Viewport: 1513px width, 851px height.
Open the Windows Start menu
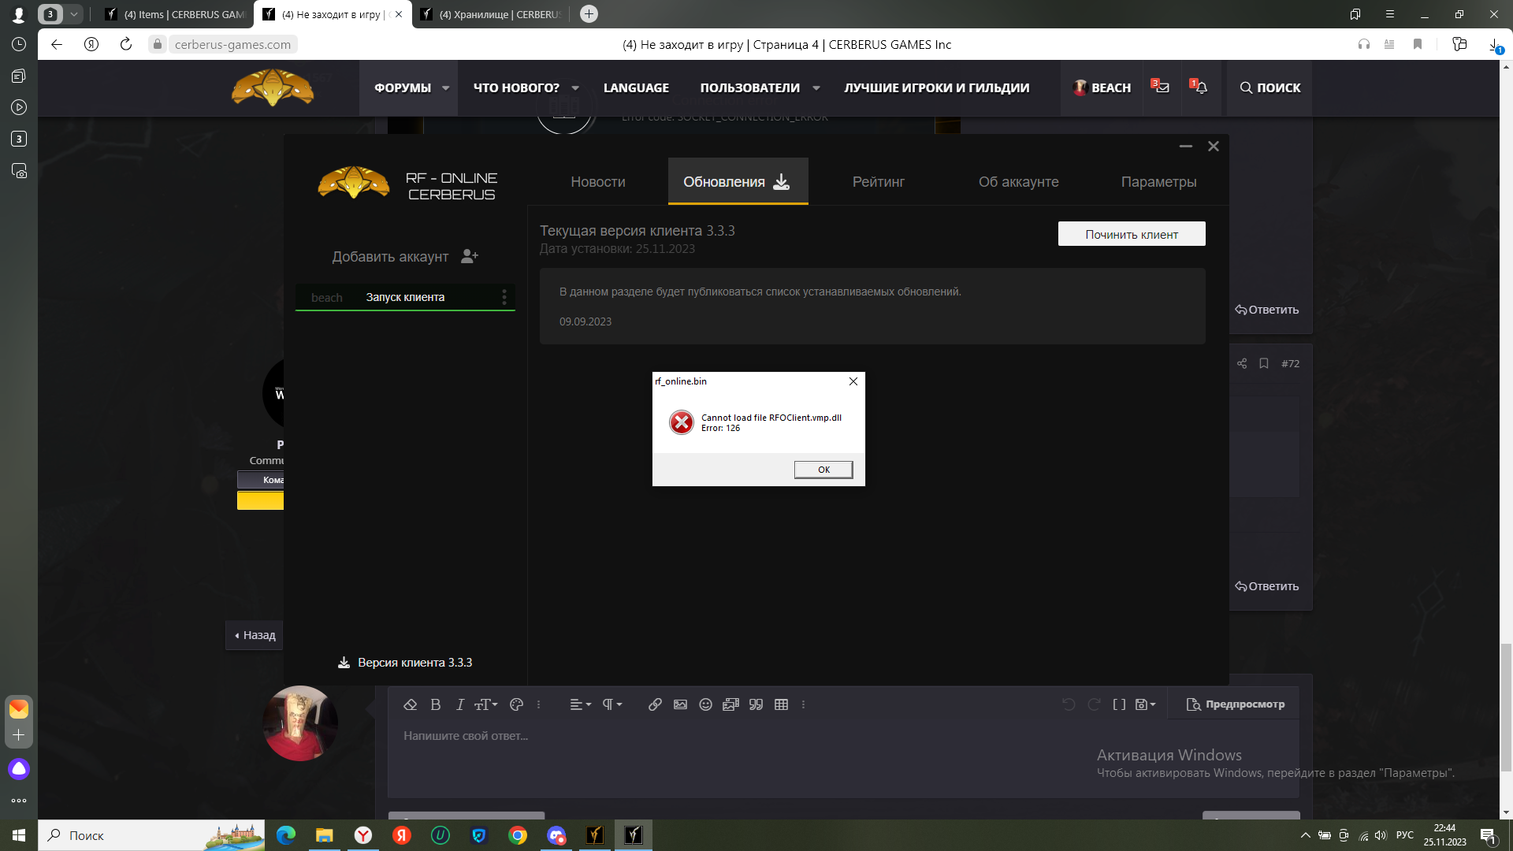19,835
